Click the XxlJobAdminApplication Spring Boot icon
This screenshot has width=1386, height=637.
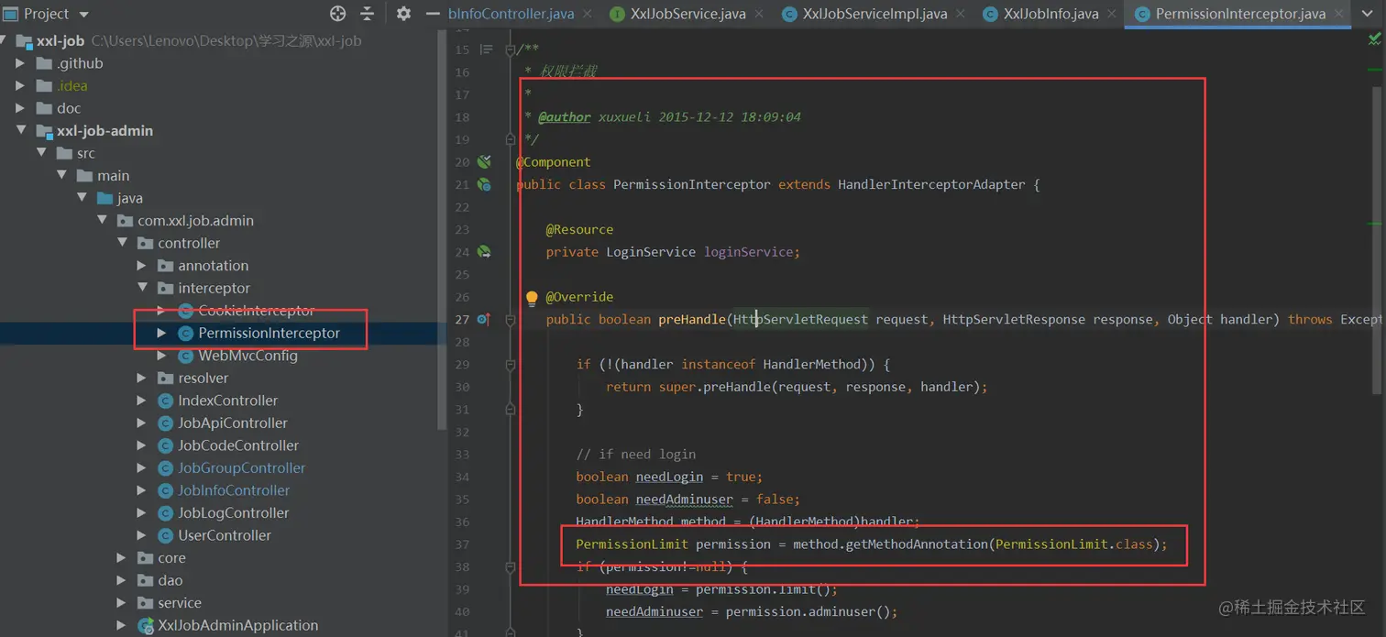point(145,625)
